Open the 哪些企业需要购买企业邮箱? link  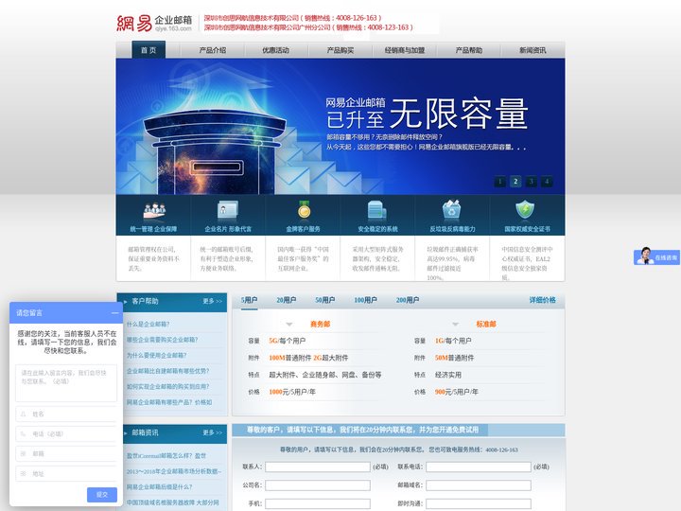click(163, 340)
